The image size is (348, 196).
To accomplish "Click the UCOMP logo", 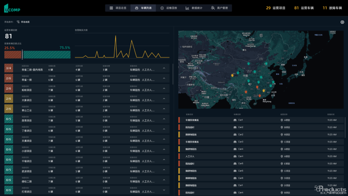I will coord(12,8).
